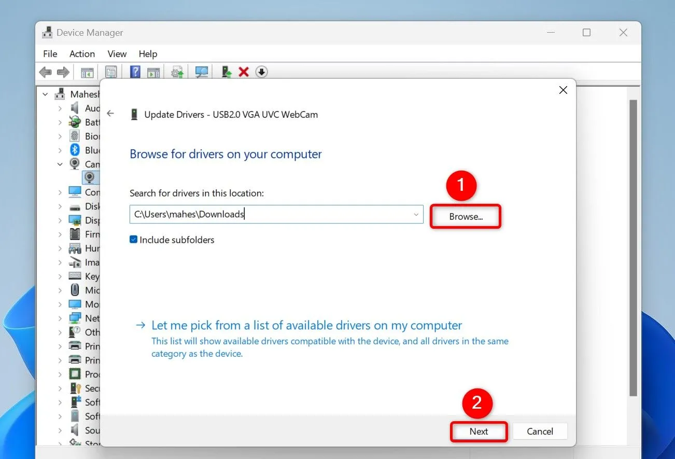This screenshot has width=675, height=459.
Task: Click the Forward arrow in Device Manager toolbar
Action: point(63,72)
